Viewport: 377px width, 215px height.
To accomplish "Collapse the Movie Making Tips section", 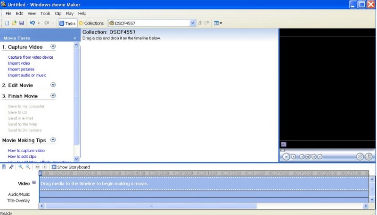I will pyautogui.click(x=53, y=140).
